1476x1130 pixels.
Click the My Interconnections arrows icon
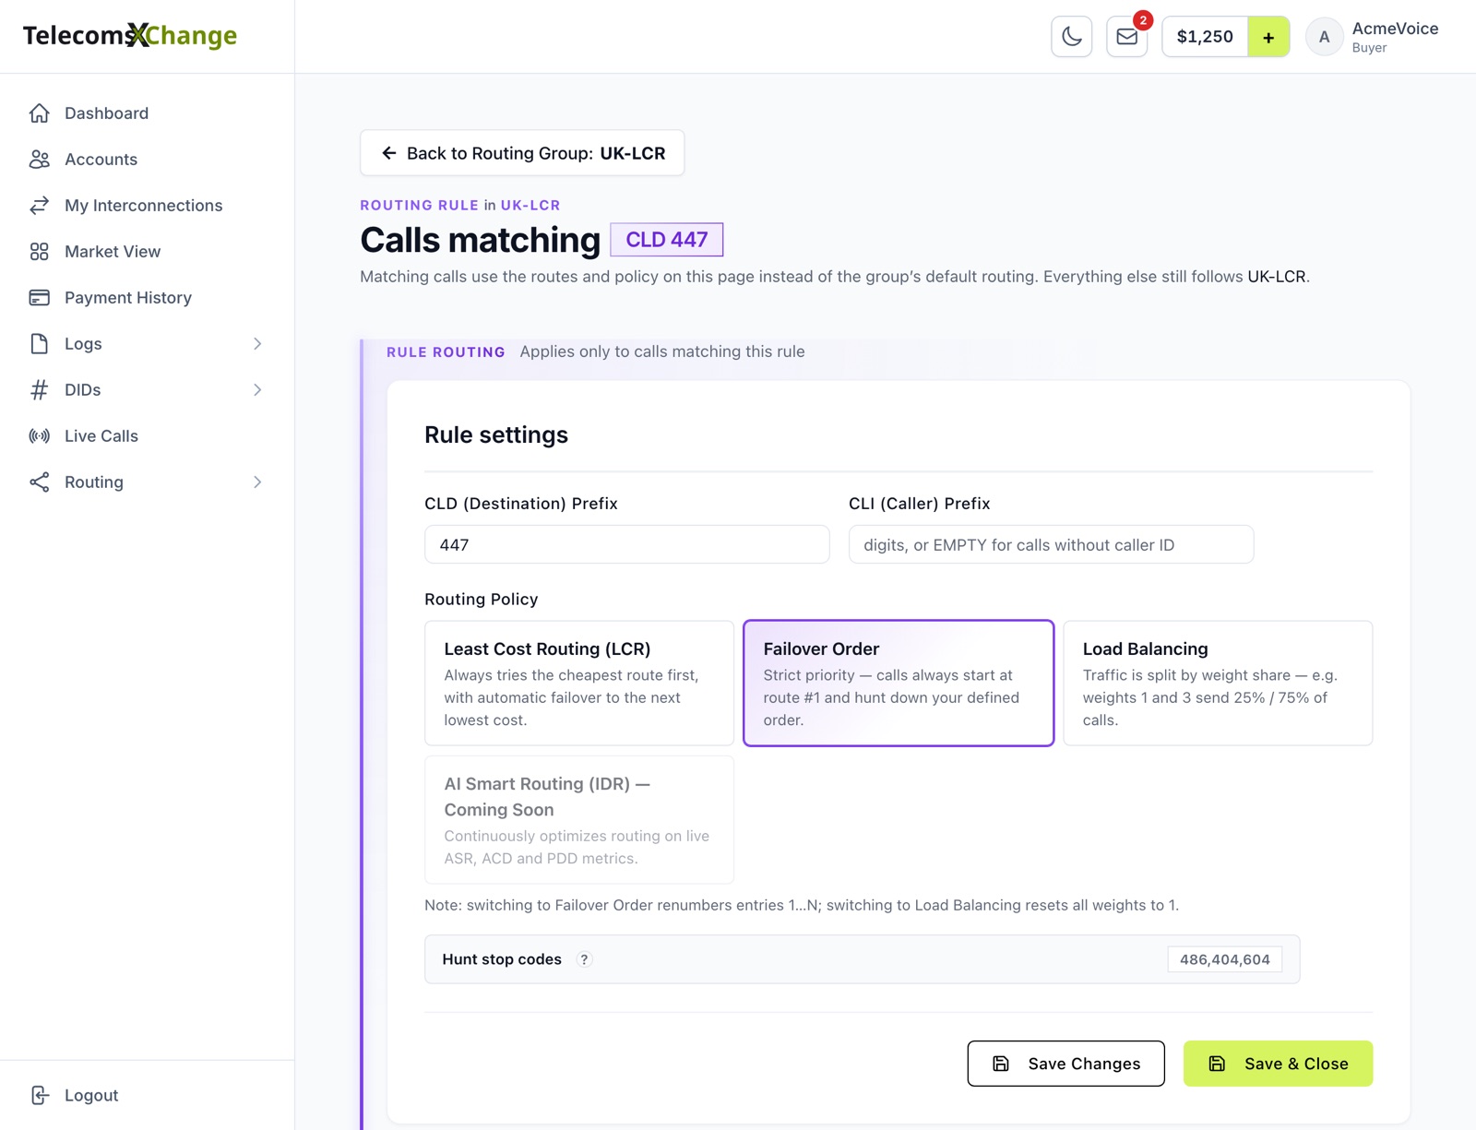pyautogui.click(x=39, y=206)
